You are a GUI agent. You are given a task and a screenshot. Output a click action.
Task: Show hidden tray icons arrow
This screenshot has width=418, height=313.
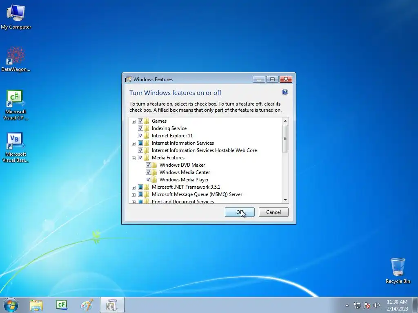click(x=347, y=305)
